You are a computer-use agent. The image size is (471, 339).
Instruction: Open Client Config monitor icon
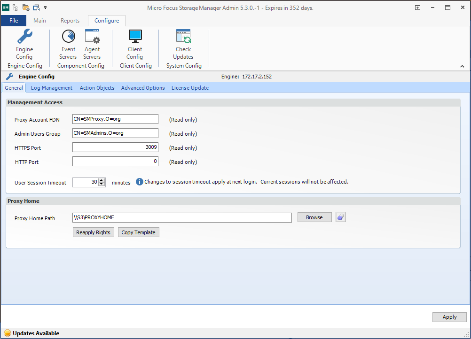135,37
